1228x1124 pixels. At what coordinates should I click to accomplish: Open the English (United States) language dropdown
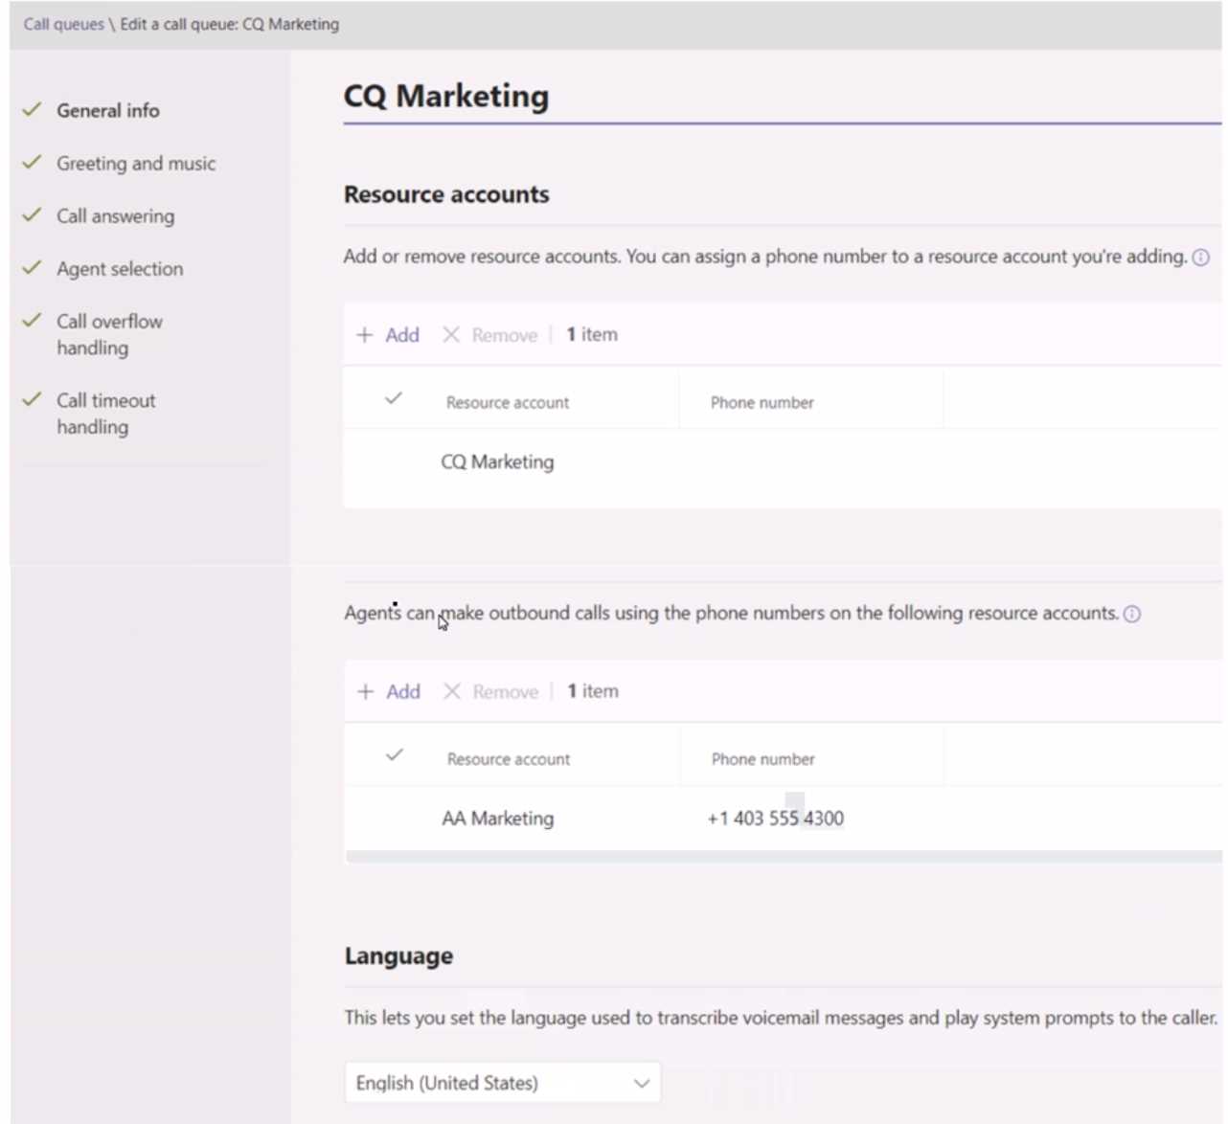[501, 1083]
